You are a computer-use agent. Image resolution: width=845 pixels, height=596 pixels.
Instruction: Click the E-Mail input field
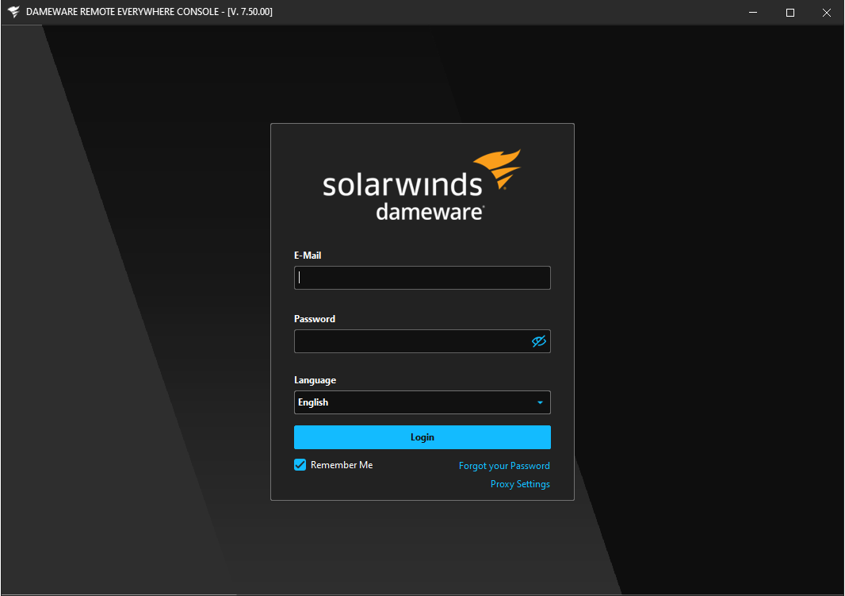(x=422, y=278)
